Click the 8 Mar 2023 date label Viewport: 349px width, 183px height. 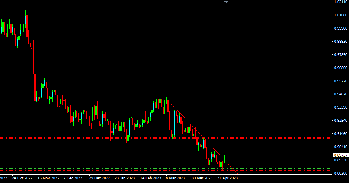[x=175, y=178]
